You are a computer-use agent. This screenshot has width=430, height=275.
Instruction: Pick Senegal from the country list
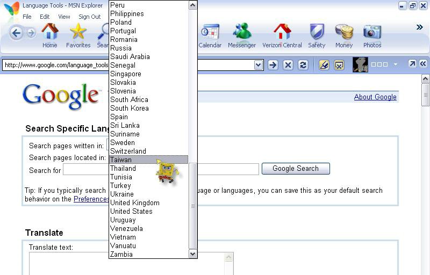pos(148,65)
